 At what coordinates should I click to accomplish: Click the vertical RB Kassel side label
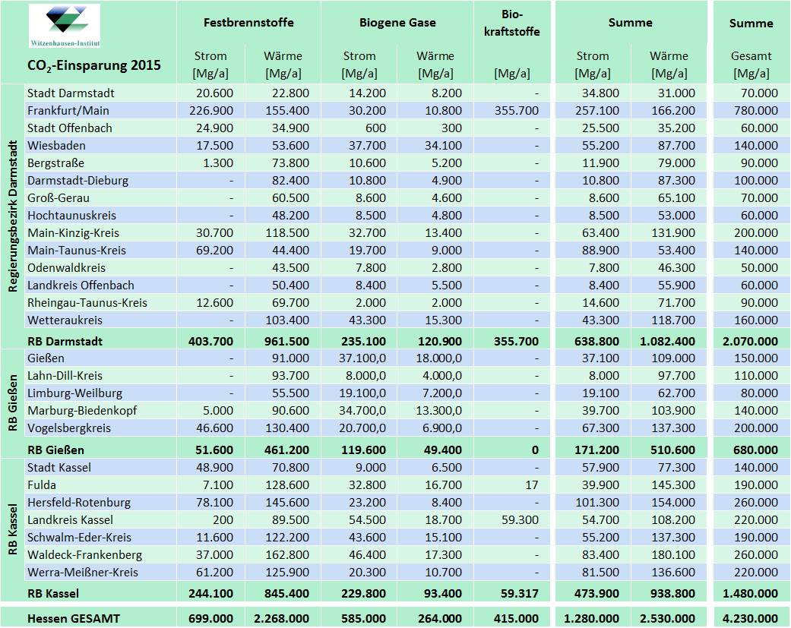point(13,528)
